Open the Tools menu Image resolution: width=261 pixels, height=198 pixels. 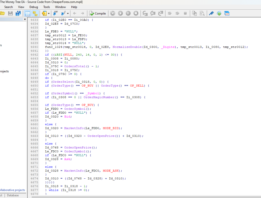pyautogui.click(x=47, y=7)
